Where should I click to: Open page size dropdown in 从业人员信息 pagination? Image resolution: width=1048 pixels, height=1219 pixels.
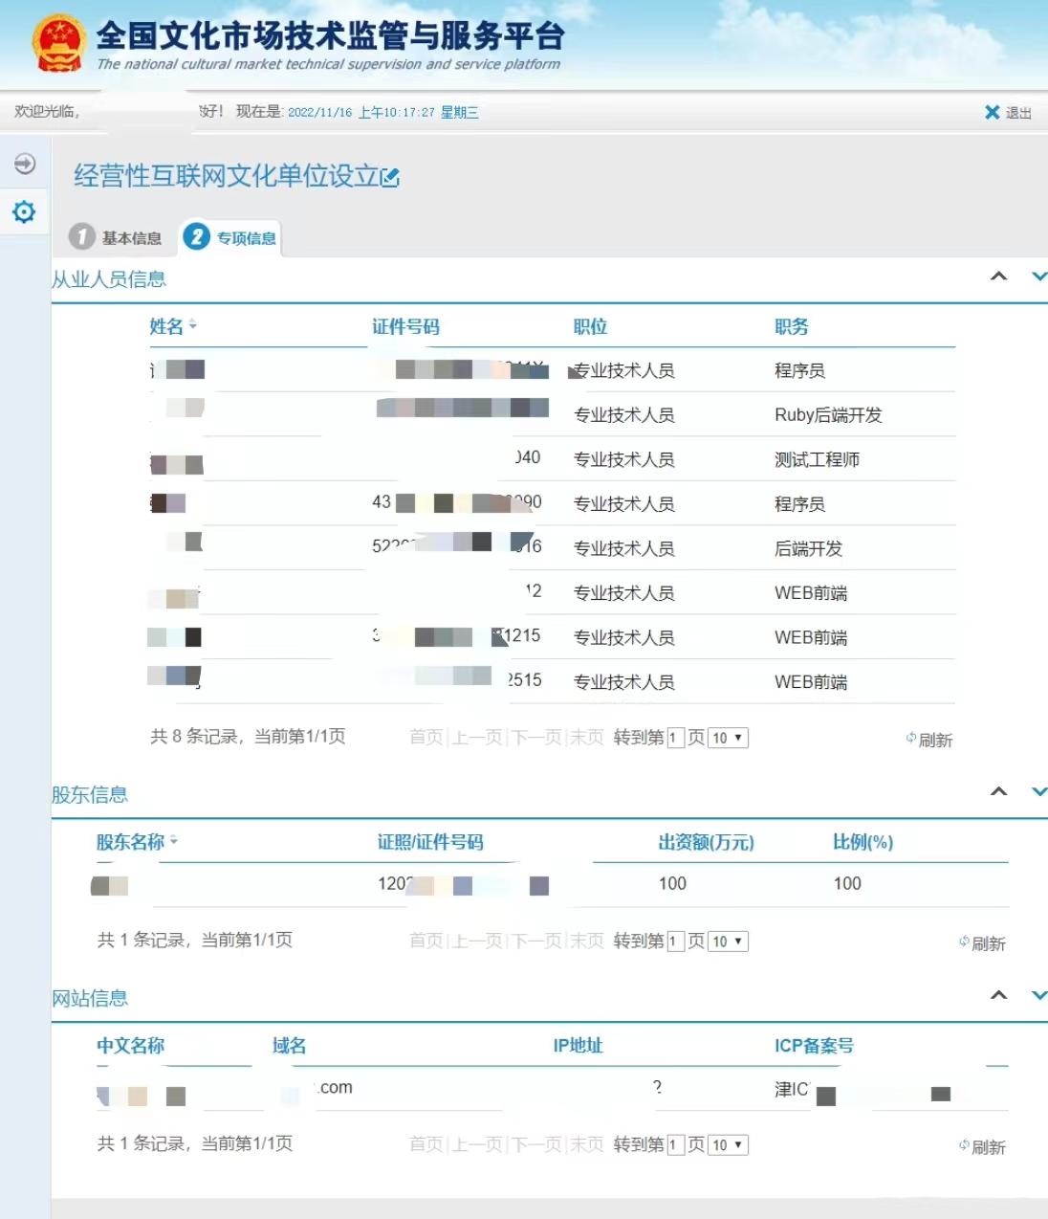[728, 738]
